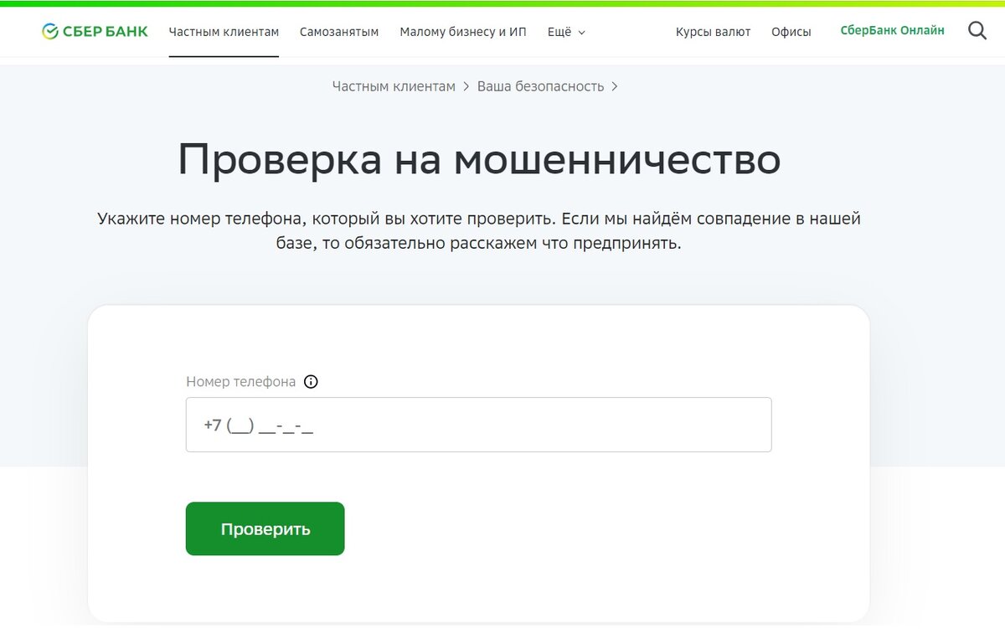
Task: Click the Проверка на мошенничество heading
Action: click(x=479, y=159)
